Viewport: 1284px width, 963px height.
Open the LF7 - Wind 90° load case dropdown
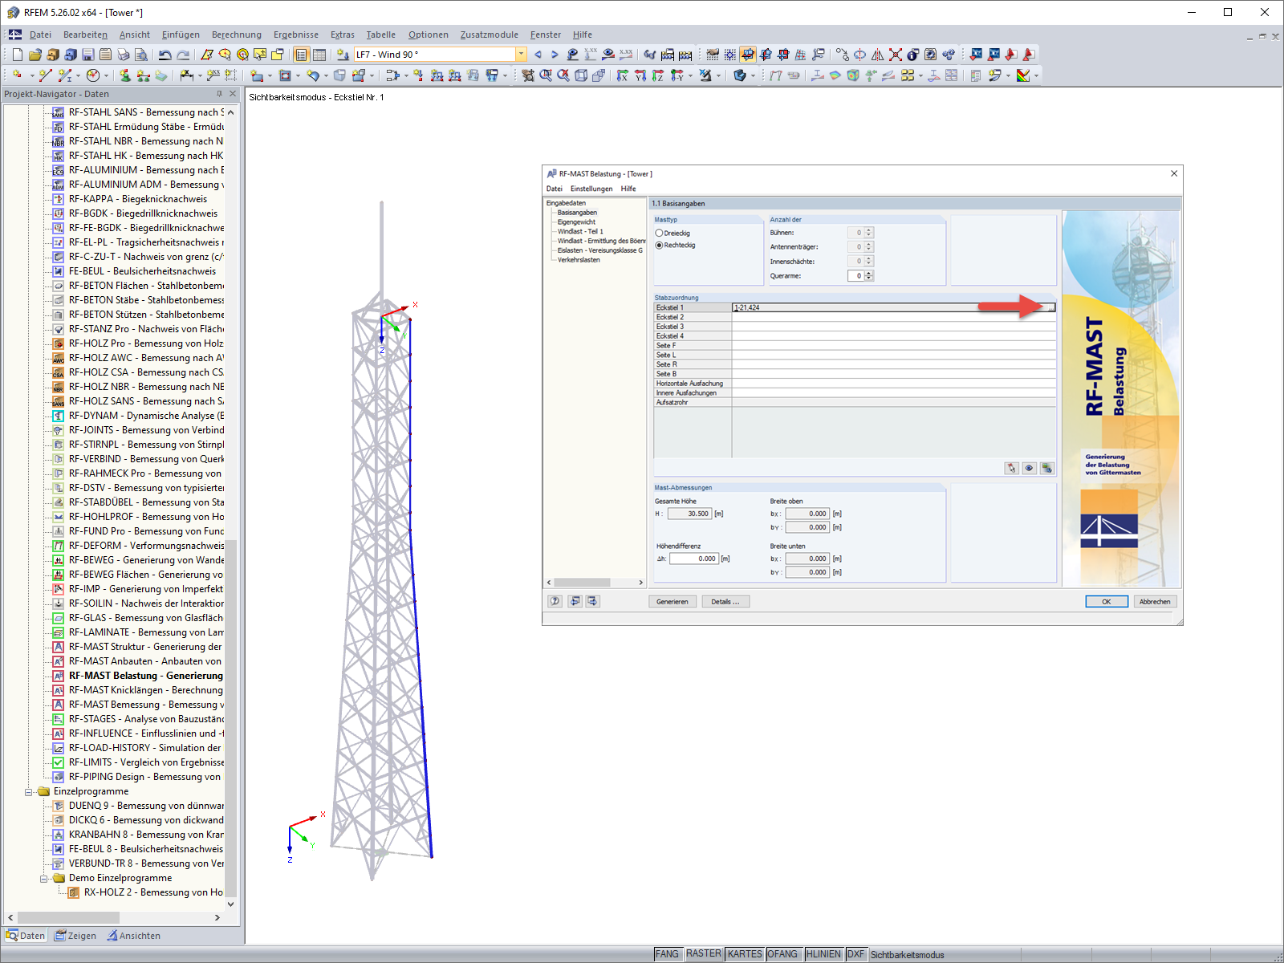[520, 55]
